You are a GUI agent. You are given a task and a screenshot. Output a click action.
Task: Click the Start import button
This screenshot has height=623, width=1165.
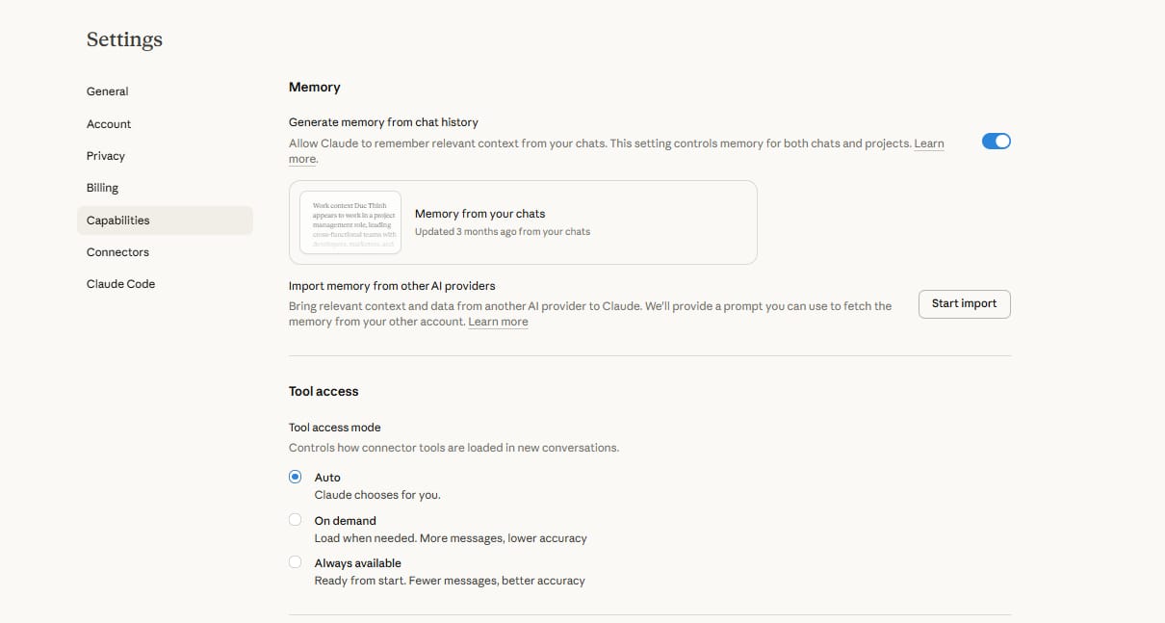tap(964, 303)
